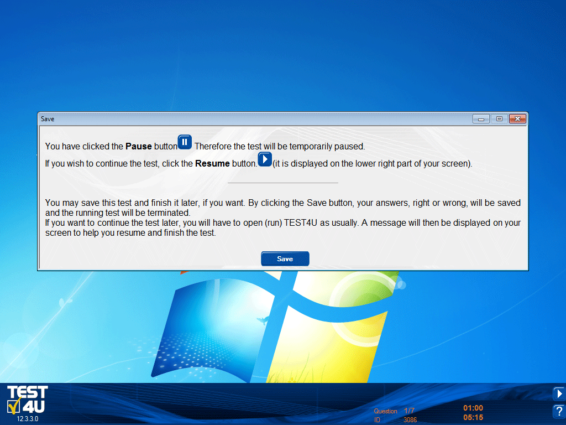Image resolution: width=566 pixels, height=425 pixels.
Task: Click the version number 12.3.3.0
Action: (27, 419)
